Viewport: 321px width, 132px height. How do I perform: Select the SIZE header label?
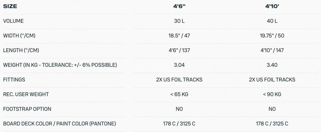[10, 6]
